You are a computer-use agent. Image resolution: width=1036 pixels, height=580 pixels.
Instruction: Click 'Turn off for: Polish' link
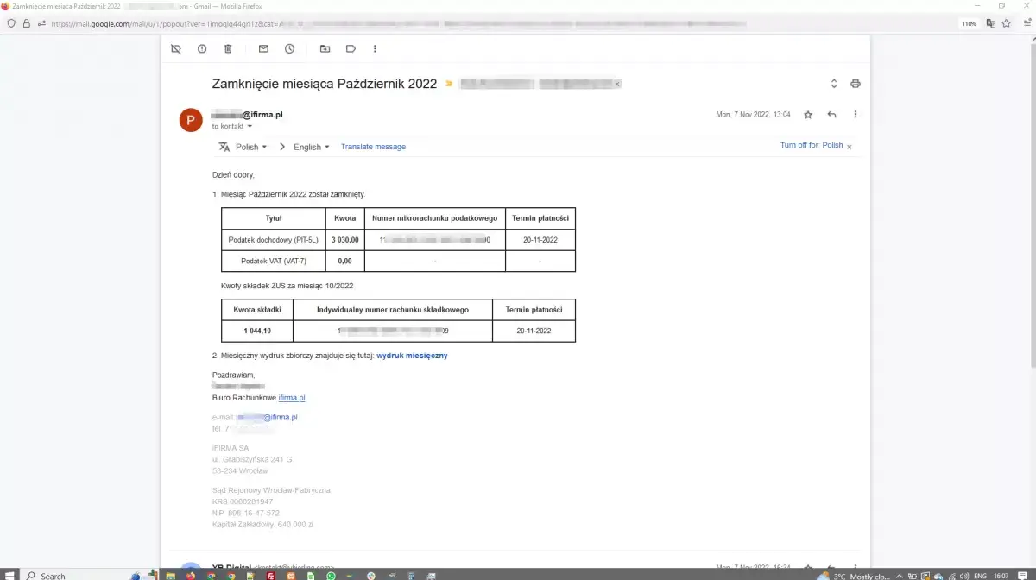click(x=812, y=145)
